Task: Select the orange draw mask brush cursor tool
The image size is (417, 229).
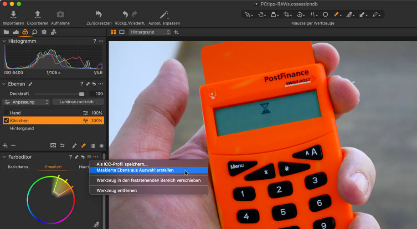Action: 337,15
